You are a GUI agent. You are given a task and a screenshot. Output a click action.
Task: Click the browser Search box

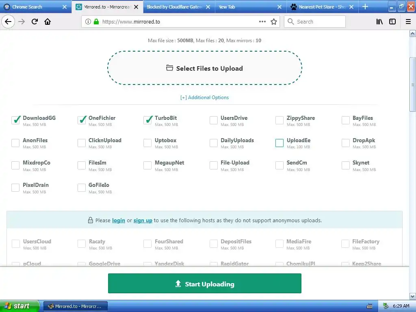click(315, 22)
